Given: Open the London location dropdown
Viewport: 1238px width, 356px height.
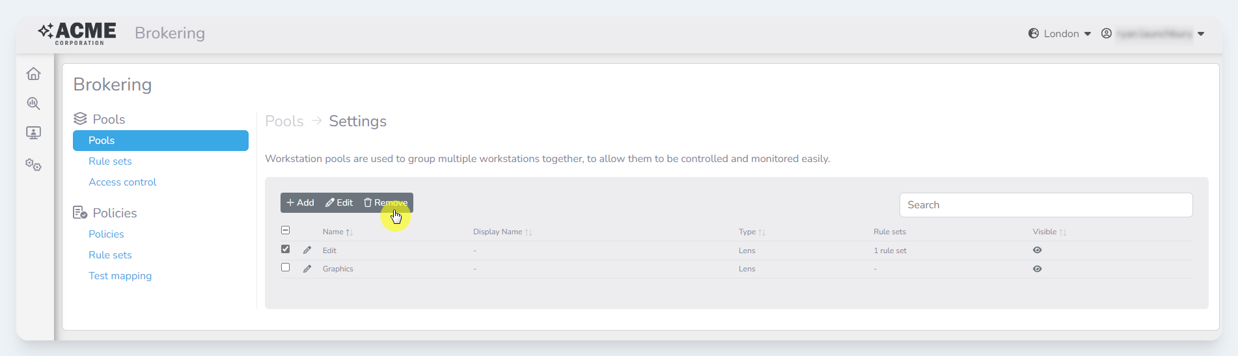Looking at the screenshot, I should point(1060,34).
